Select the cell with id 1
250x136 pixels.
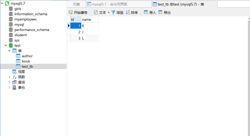pyautogui.click(x=76, y=26)
